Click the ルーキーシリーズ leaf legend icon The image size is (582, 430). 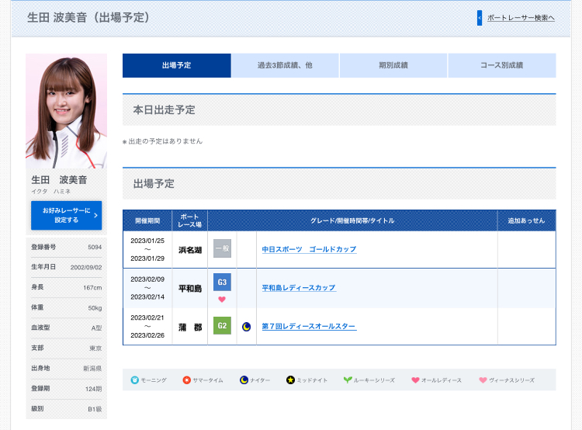click(348, 380)
